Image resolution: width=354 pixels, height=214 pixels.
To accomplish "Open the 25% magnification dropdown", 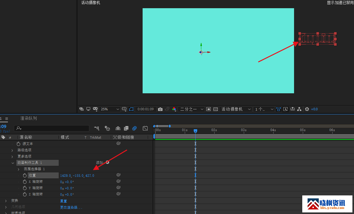I will [x=109, y=109].
